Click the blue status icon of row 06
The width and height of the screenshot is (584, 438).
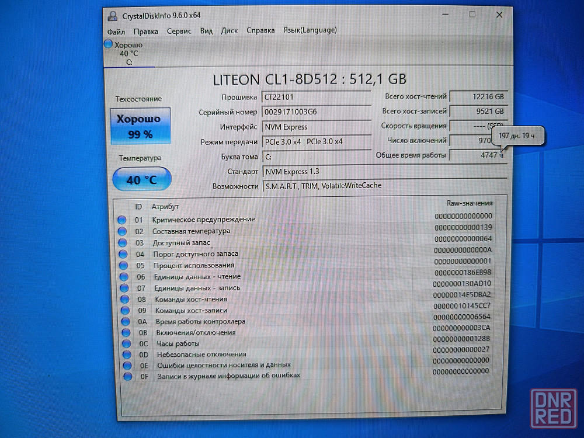click(124, 277)
